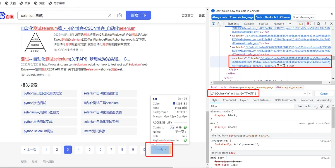Click the 下一页 next page button
The width and height of the screenshot is (335, 168).
tap(160, 150)
